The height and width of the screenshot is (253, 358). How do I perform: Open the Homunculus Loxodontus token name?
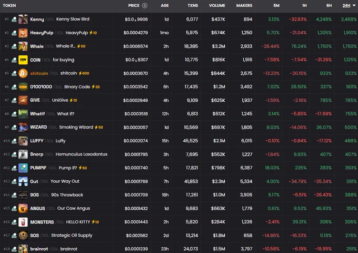click(x=81, y=154)
